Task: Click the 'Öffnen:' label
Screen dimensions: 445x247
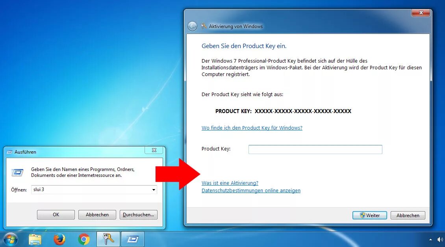Action: point(19,189)
